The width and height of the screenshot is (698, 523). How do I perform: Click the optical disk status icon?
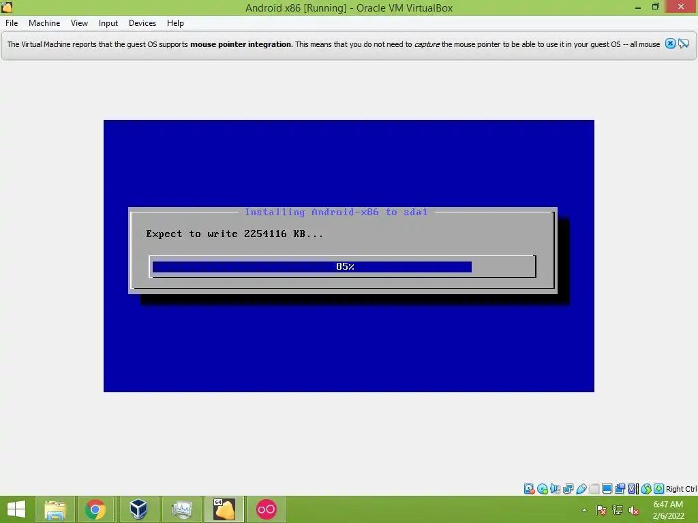pyautogui.click(x=542, y=489)
